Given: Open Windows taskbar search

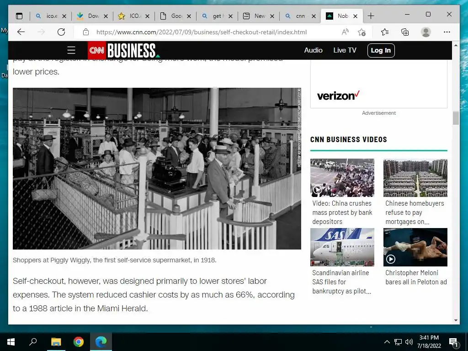Looking at the screenshot, I should pyautogui.click(x=33, y=342).
